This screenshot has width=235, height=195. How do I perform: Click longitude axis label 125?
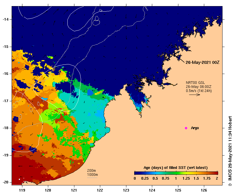coord(178,190)
